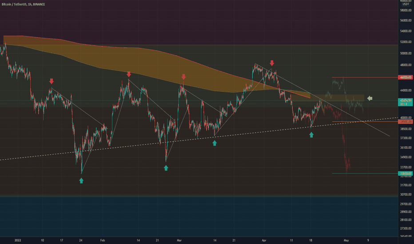
Task: Select the 39500.00 orange price line label
Action: coord(406,122)
